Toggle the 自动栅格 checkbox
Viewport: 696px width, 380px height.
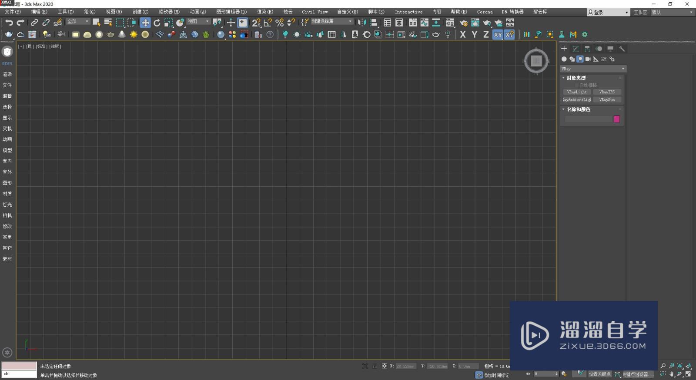tap(577, 85)
